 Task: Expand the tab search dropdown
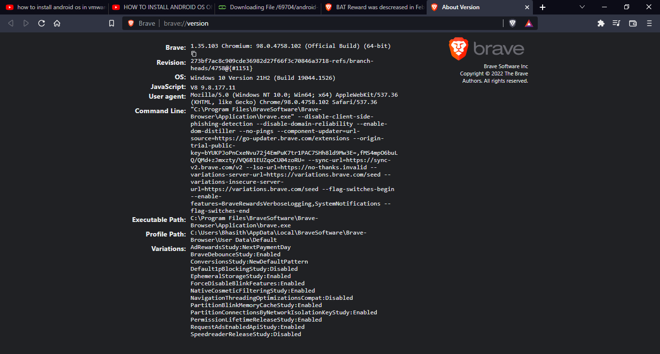point(582,7)
